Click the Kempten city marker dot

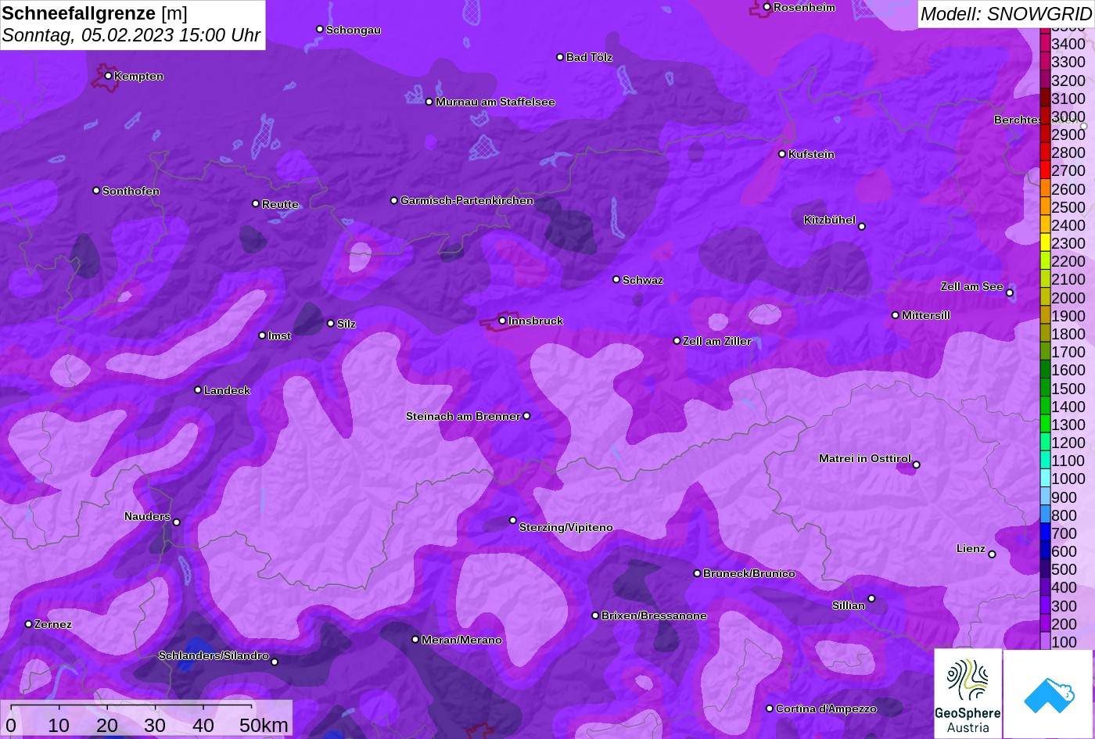(x=108, y=76)
